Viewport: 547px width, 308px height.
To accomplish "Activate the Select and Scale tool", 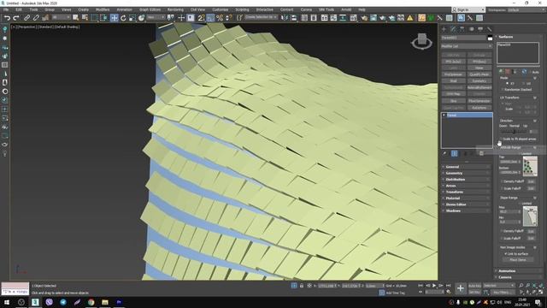I will (132, 17).
